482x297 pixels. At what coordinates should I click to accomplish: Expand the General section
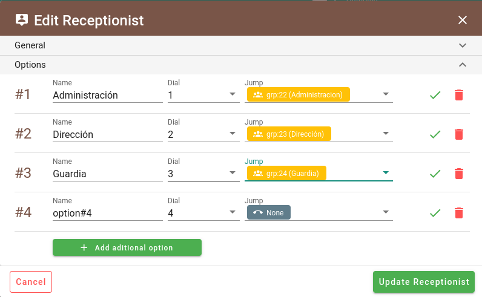pyautogui.click(x=241, y=45)
